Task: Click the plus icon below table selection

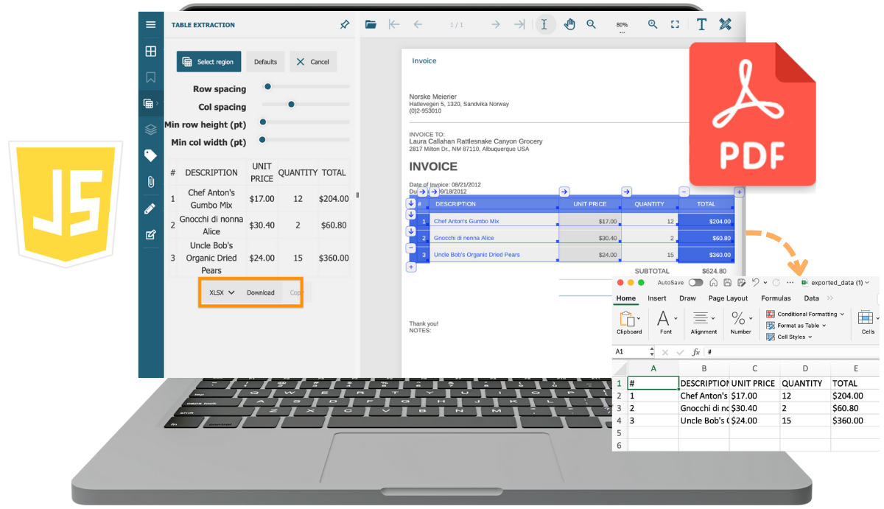Action: point(411,267)
